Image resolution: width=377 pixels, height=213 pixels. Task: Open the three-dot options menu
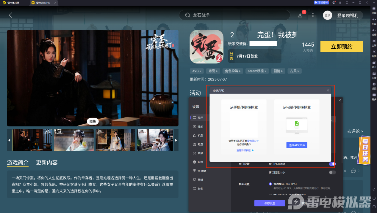point(313,15)
